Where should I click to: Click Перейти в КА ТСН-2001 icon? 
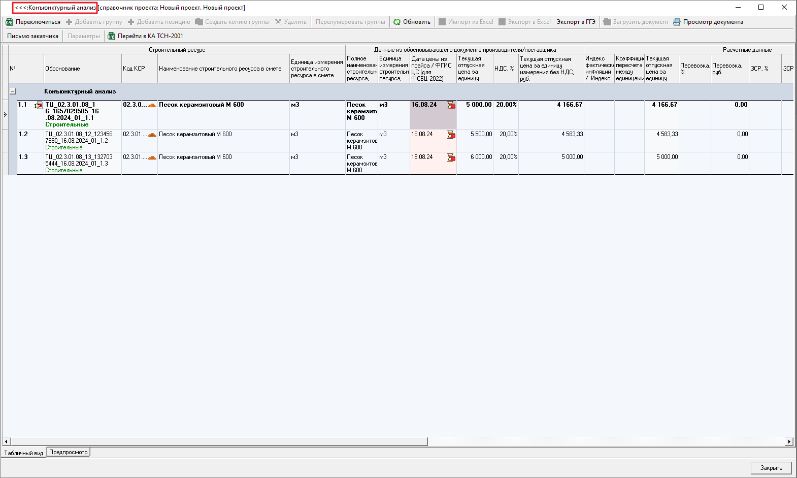point(112,36)
